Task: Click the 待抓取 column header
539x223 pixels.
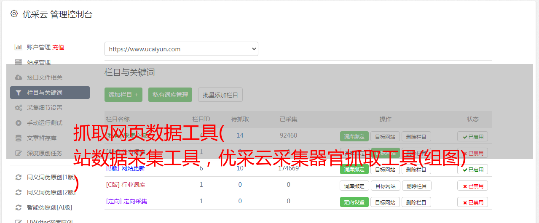Action: pyautogui.click(x=240, y=119)
